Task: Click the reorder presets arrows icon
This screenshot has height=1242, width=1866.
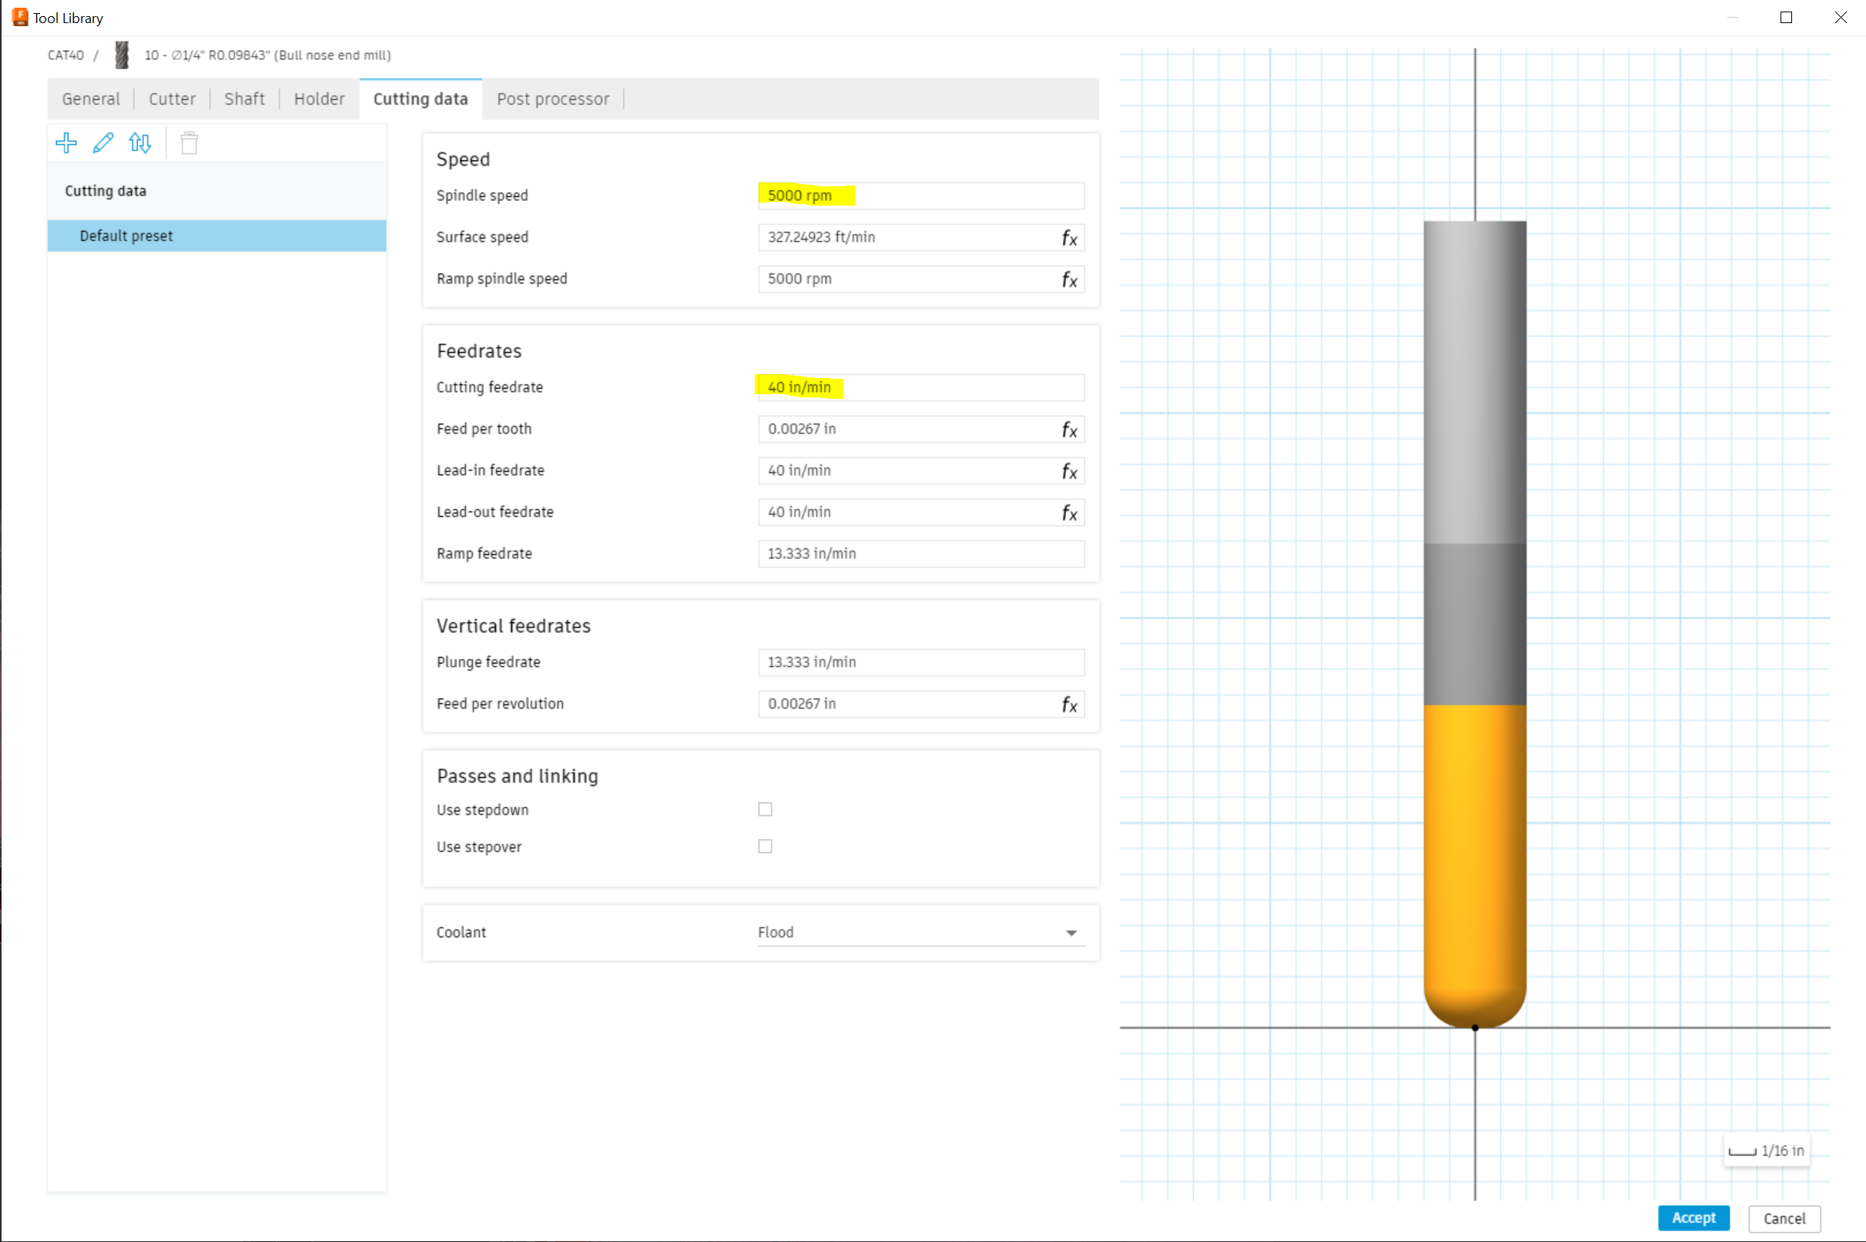Action: [140, 142]
